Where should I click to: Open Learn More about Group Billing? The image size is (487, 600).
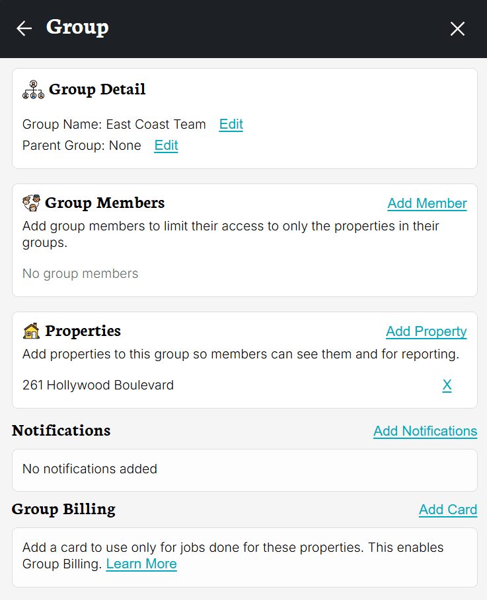pos(141,564)
